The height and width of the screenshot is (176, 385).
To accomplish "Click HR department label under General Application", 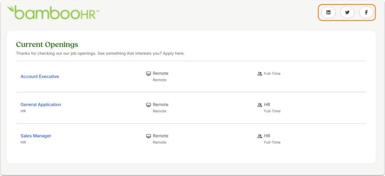I will click(23, 111).
